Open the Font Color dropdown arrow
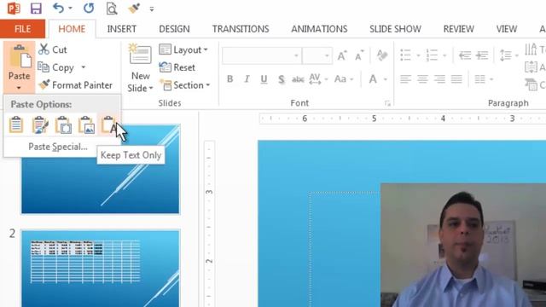This screenshot has width=546, height=307. pyautogui.click(x=386, y=79)
